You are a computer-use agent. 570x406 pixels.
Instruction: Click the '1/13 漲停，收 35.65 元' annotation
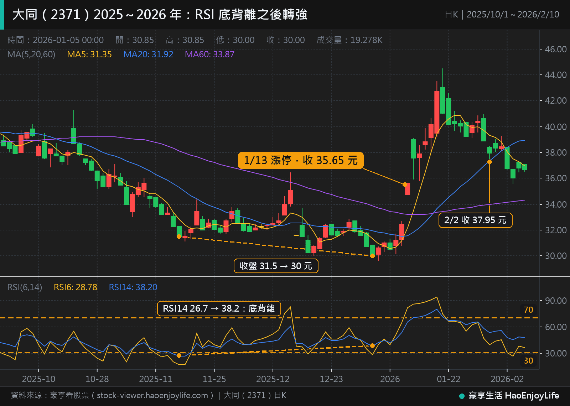301,160
